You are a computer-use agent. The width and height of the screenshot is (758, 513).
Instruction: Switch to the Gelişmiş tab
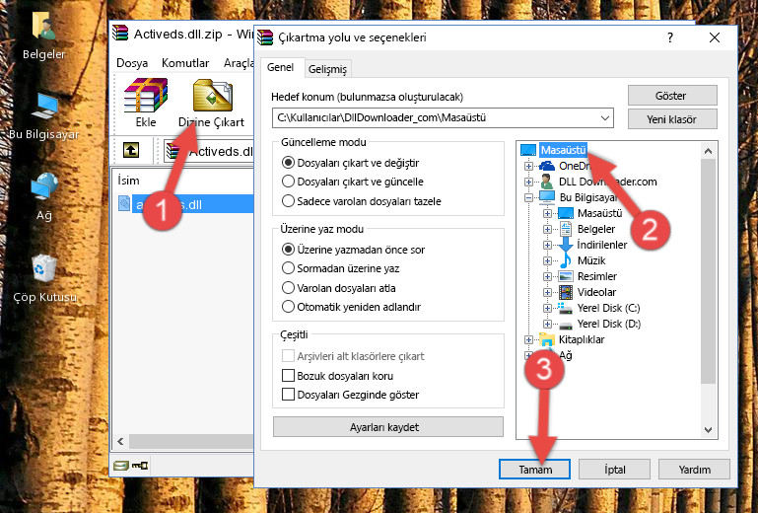tap(328, 69)
